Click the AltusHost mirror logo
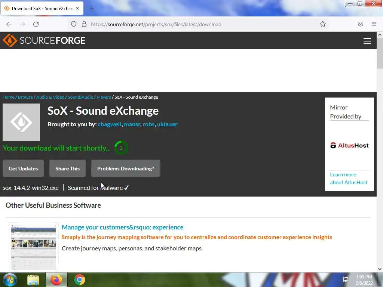The width and height of the screenshot is (383, 287). [x=349, y=145]
